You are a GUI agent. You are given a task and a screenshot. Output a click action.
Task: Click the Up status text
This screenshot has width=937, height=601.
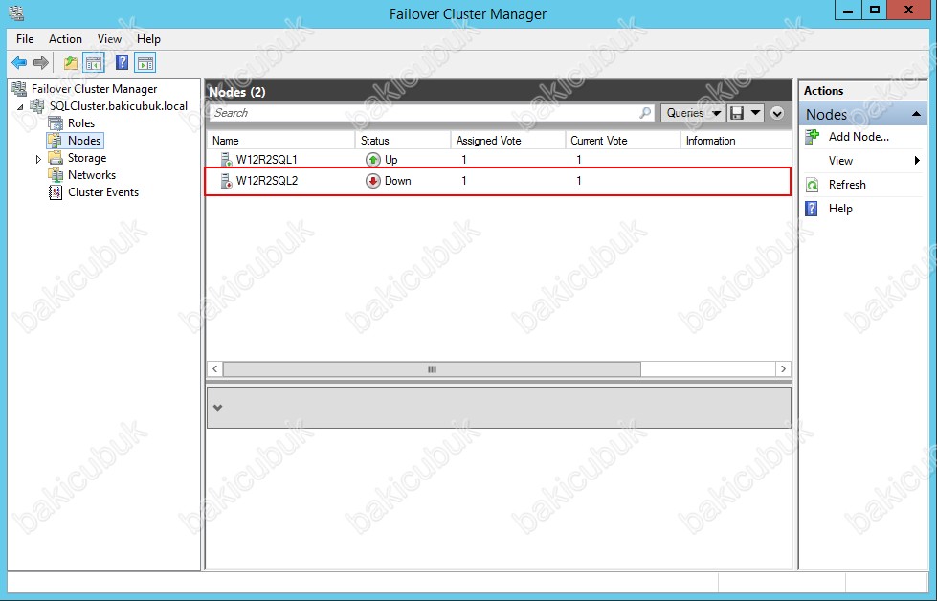(391, 160)
